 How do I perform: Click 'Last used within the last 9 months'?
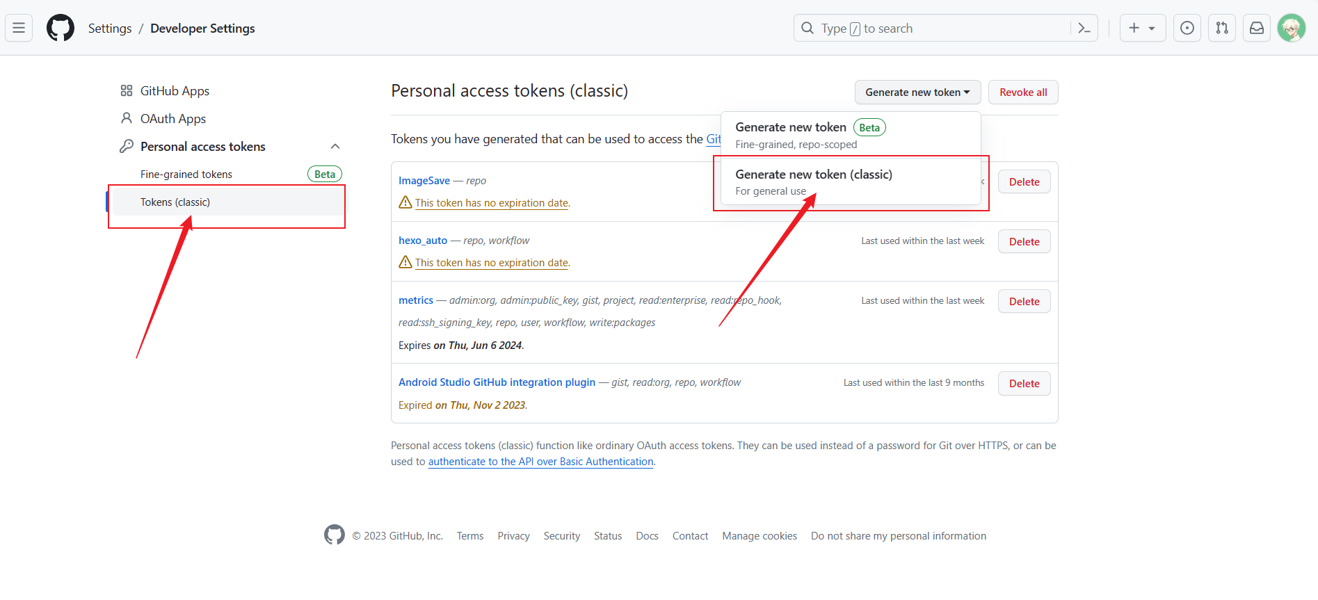(914, 382)
